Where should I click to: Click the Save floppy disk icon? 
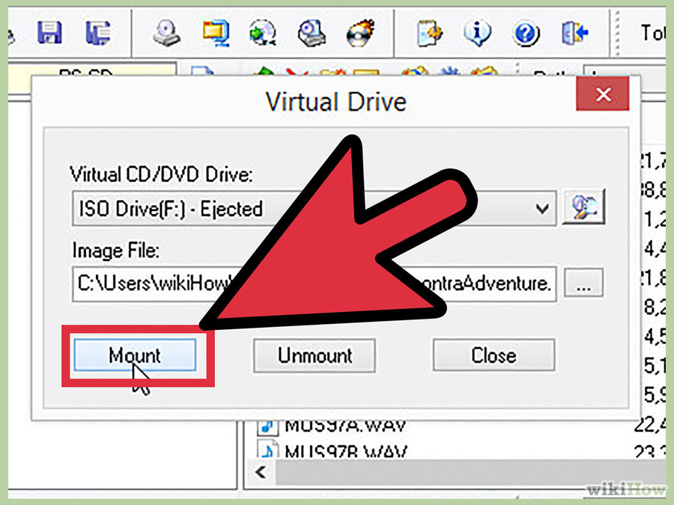[x=49, y=33]
